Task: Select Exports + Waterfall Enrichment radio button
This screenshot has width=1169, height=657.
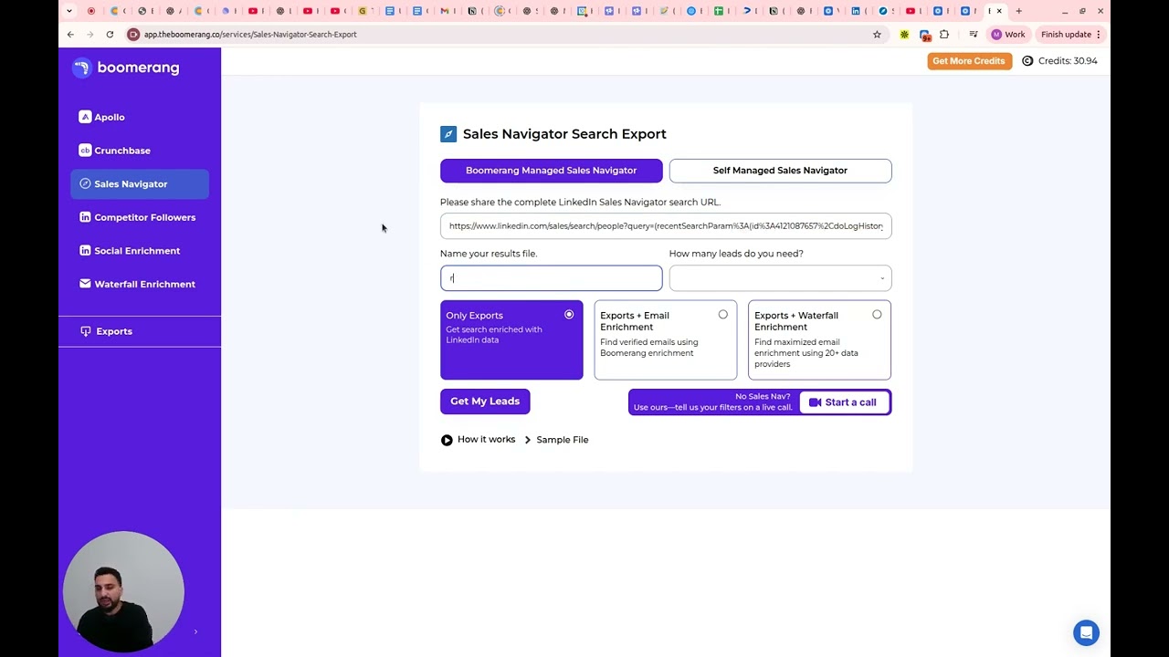Action: coord(877,315)
